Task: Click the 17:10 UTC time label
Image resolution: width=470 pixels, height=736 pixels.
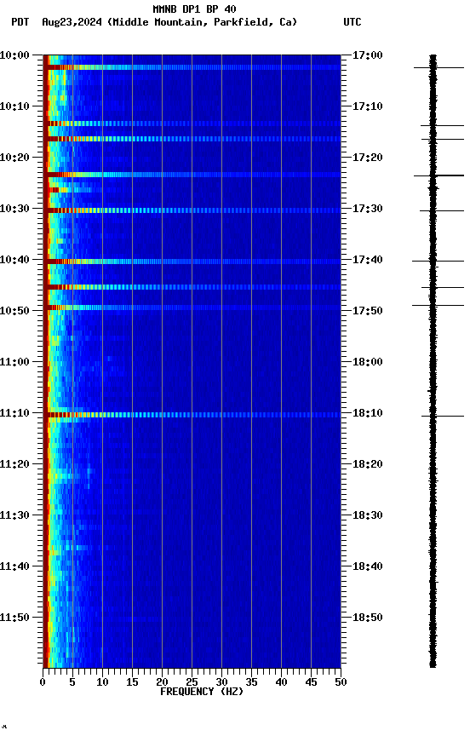Action: pos(367,106)
